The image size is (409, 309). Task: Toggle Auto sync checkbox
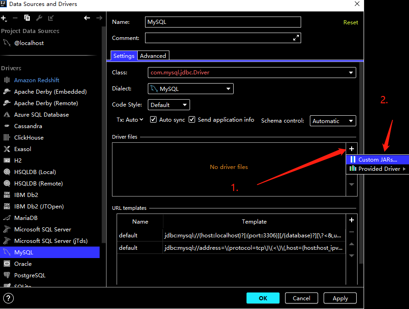tap(153, 119)
